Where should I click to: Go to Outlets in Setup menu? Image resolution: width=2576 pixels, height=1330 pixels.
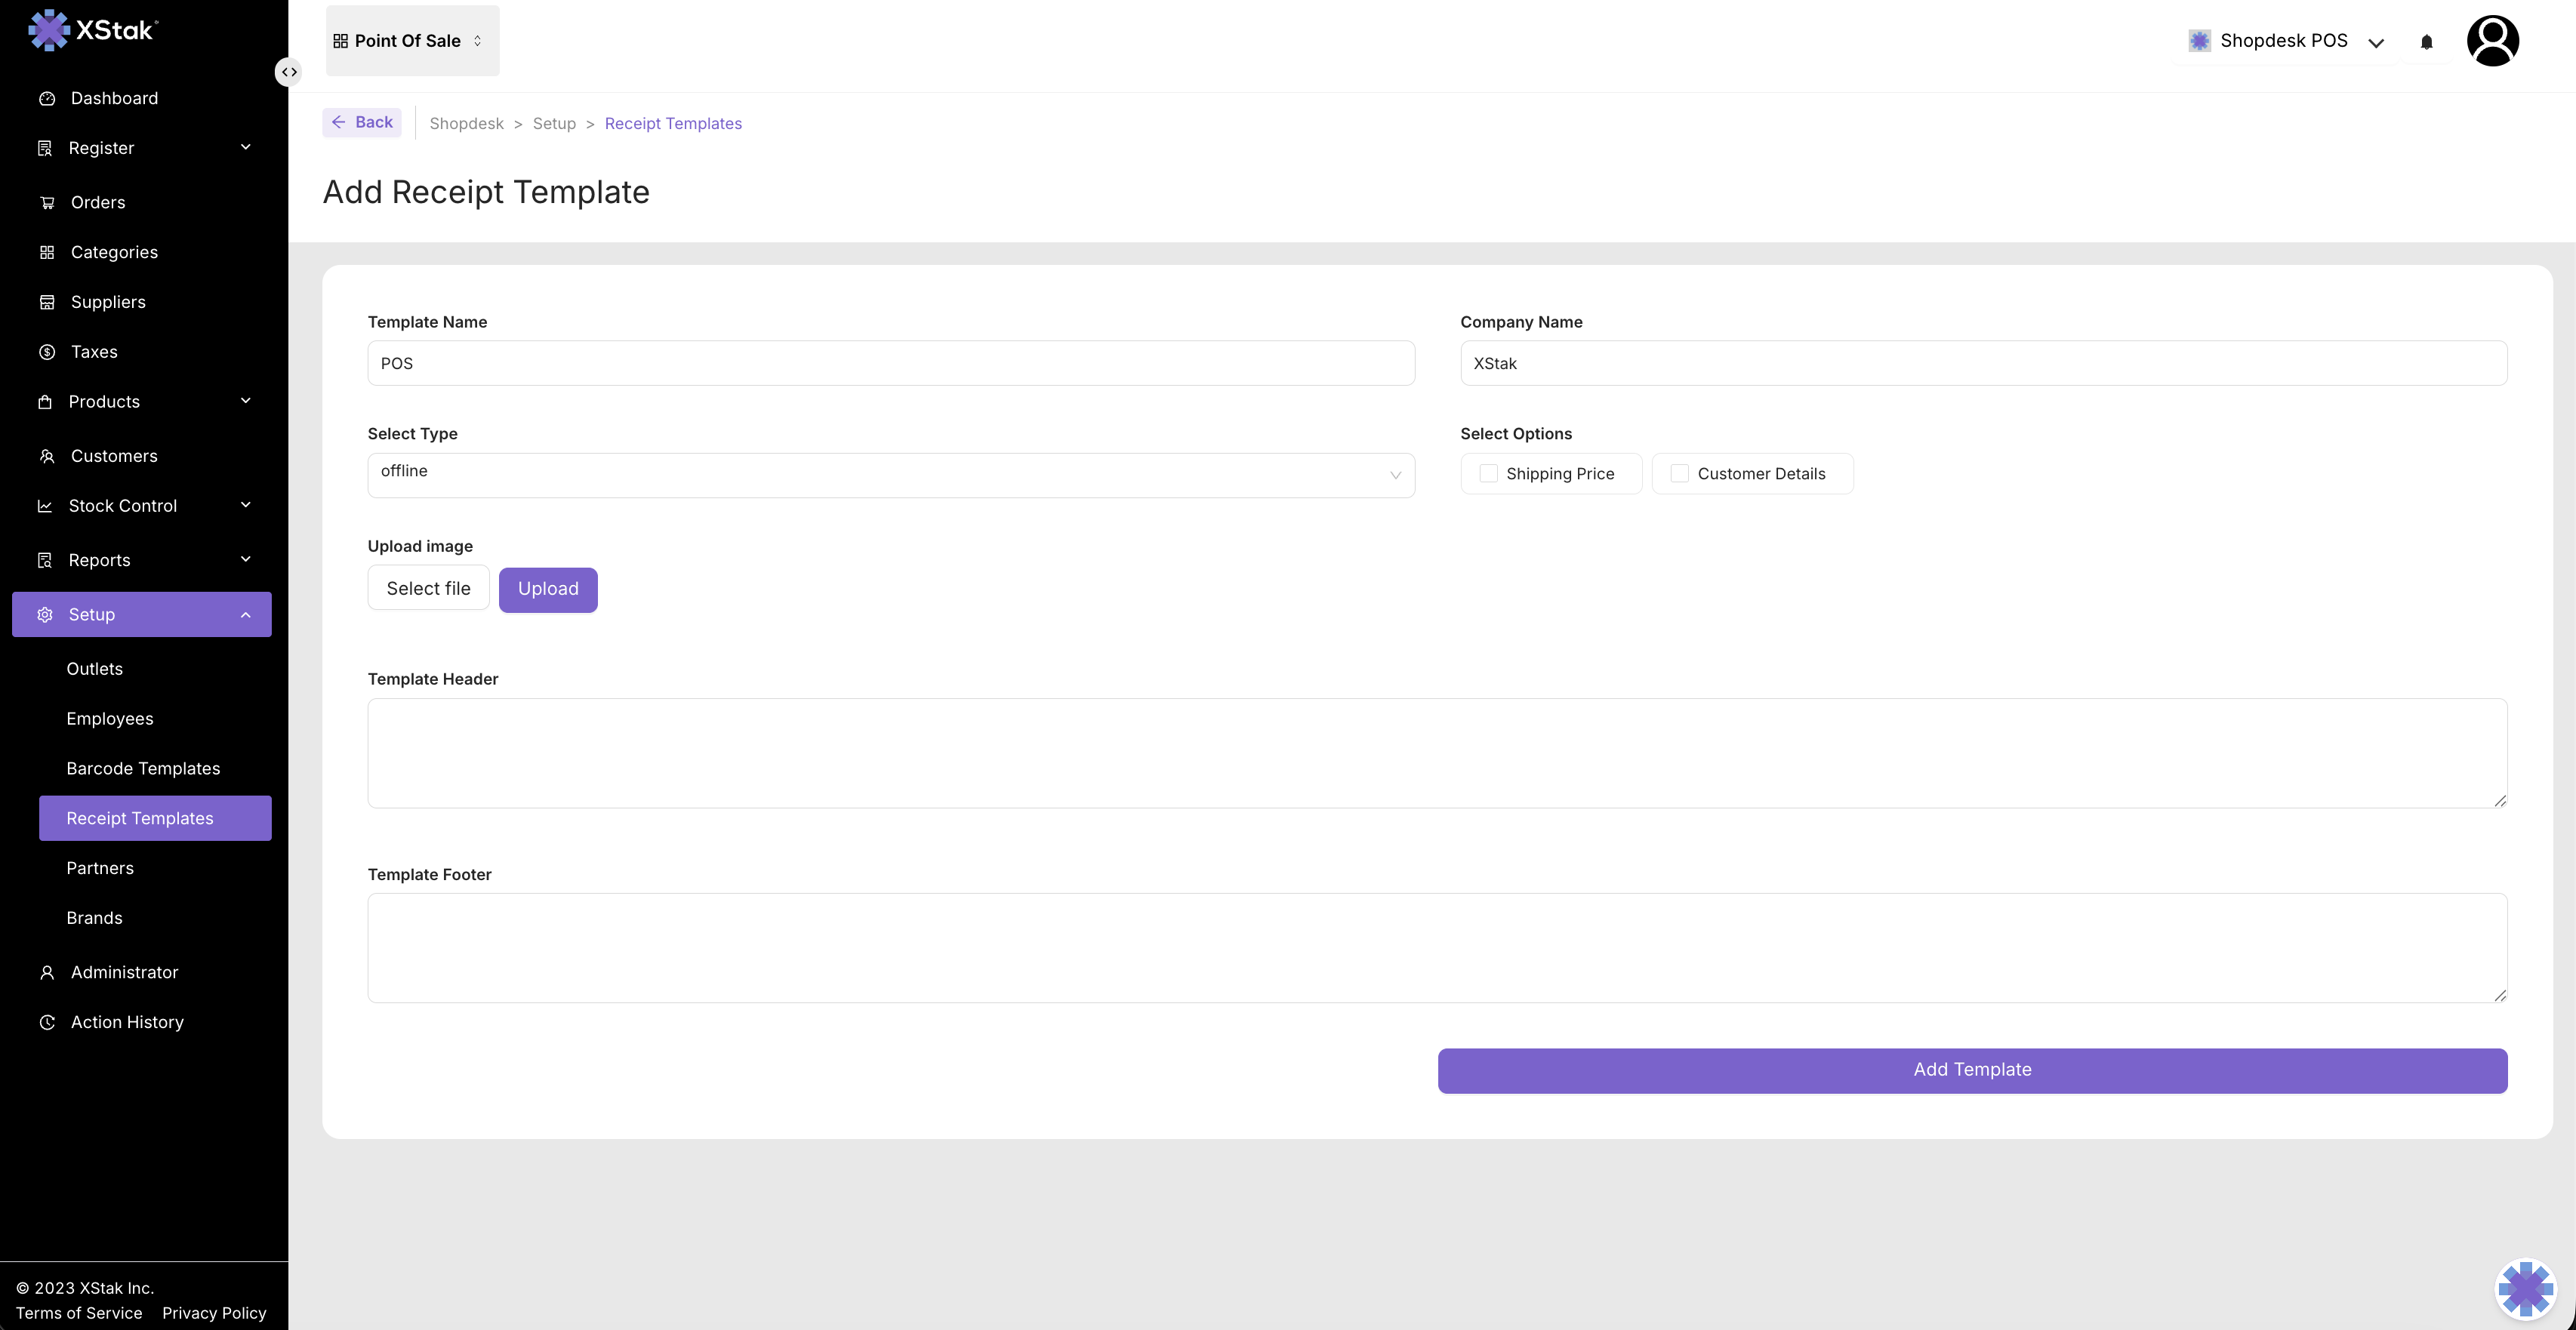point(95,669)
